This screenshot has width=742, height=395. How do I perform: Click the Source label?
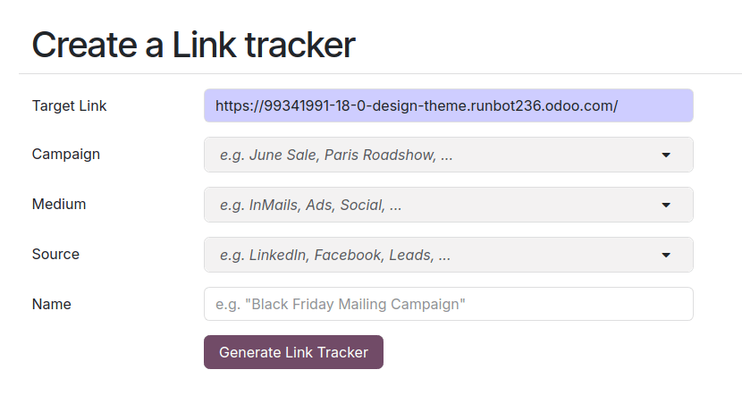[55, 254]
